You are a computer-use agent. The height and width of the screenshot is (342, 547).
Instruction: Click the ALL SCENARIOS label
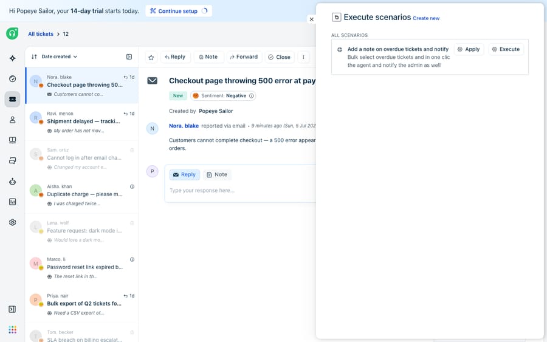click(x=349, y=35)
